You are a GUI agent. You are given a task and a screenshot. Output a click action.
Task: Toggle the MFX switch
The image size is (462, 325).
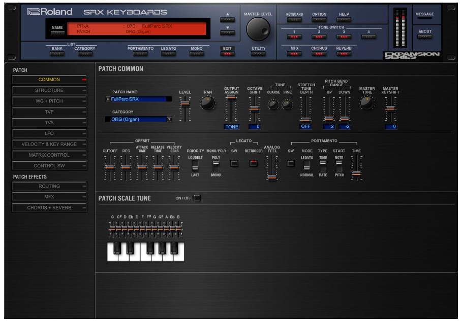click(294, 54)
